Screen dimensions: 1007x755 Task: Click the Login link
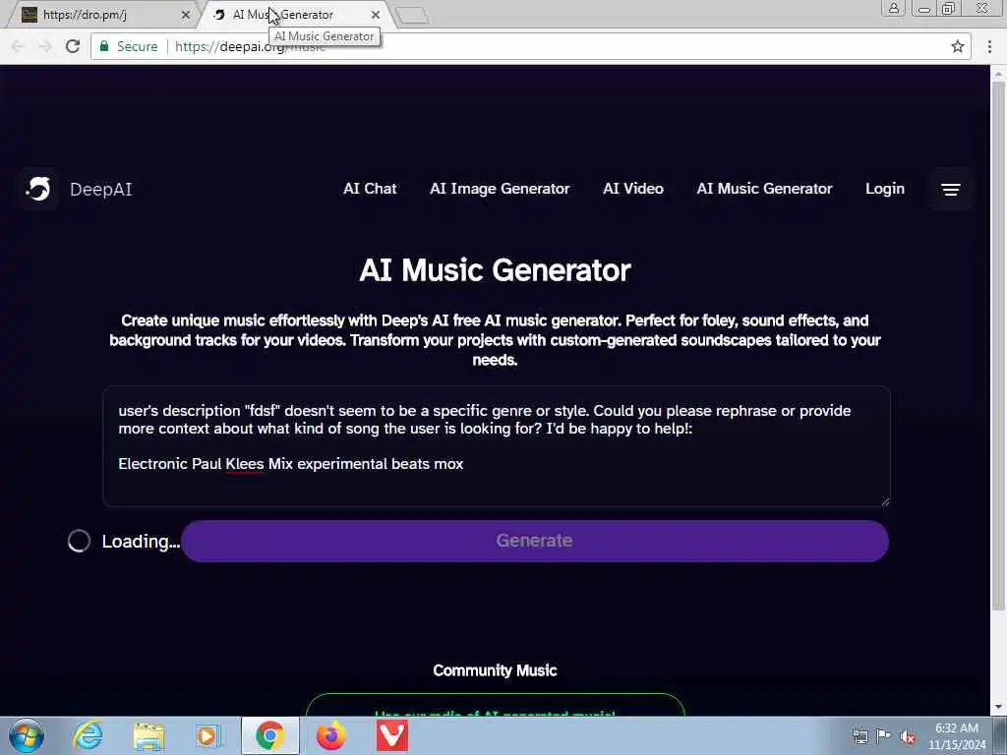885,189
